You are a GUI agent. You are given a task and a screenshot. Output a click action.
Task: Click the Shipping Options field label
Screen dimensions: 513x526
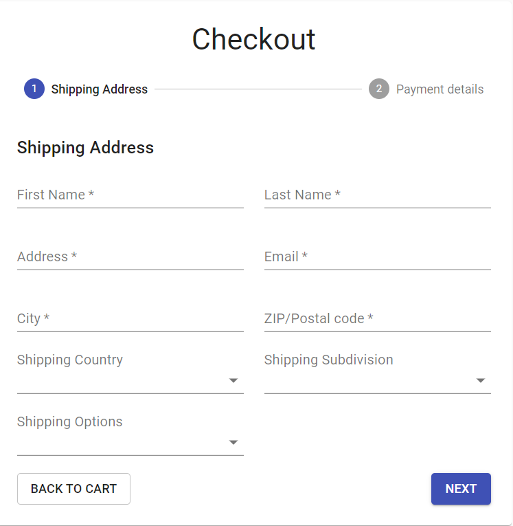70,422
